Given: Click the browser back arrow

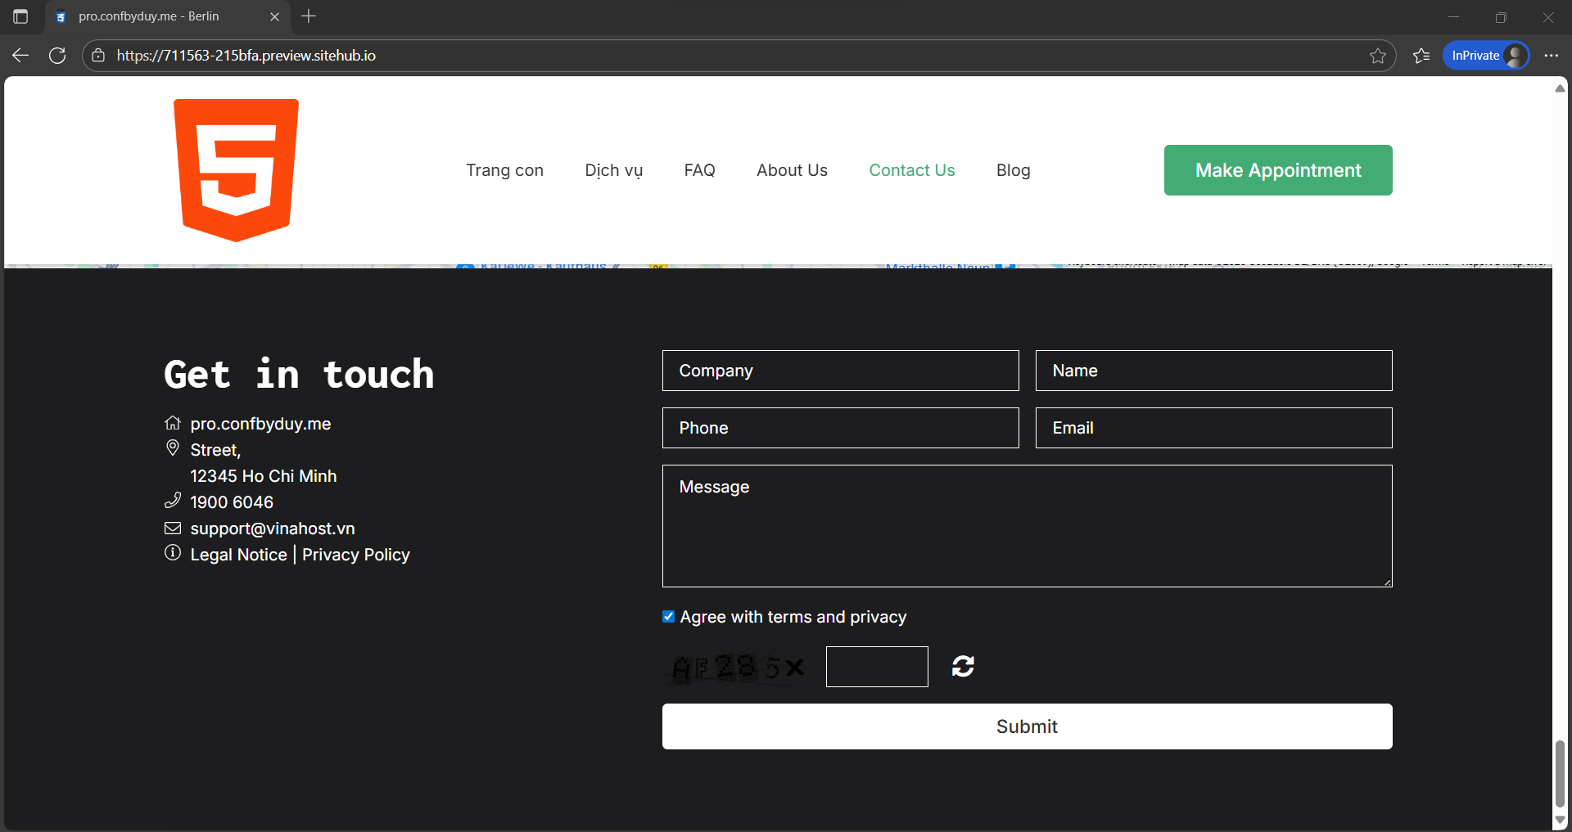Looking at the screenshot, I should [x=20, y=56].
